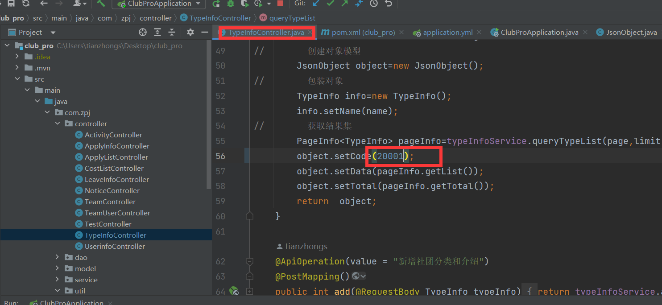Image resolution: width=662 pixels, height=305 pixels.
Task: Rerun ClubProApplication from the toolbar
Action: [x=216, y=4]
